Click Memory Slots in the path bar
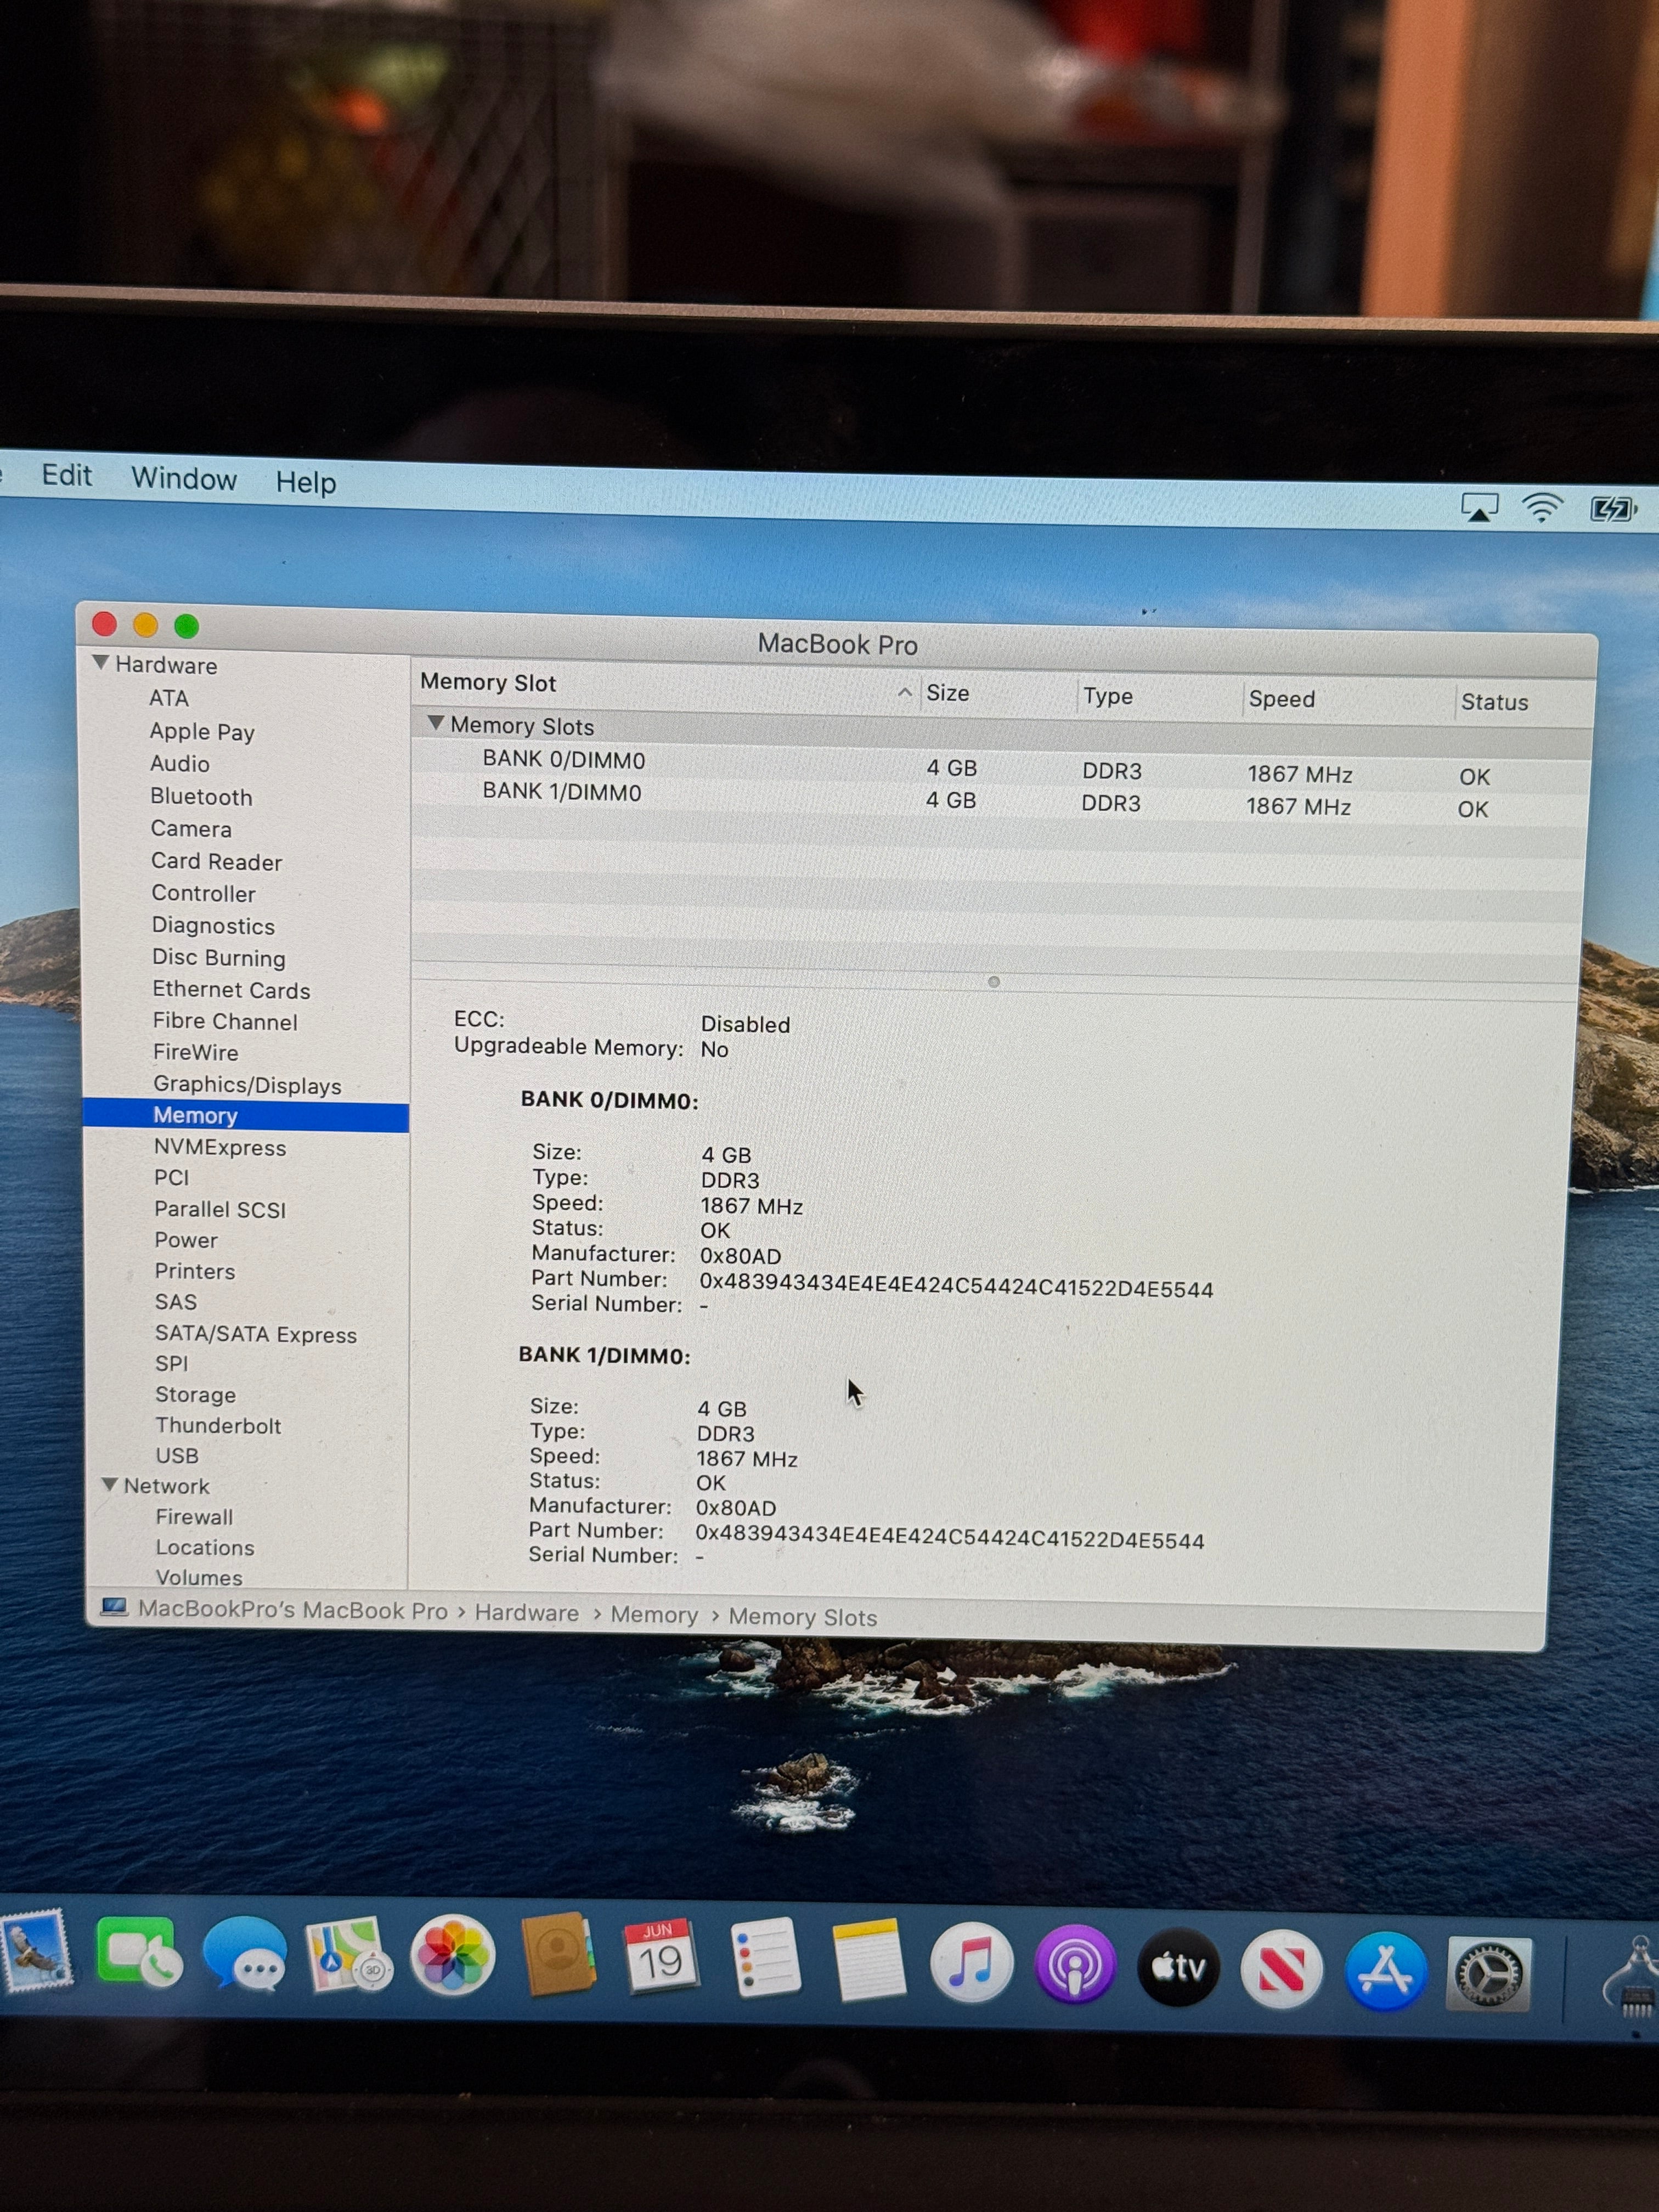The width and height of the screenshot is (1659, 2212). click(802, 1617)
